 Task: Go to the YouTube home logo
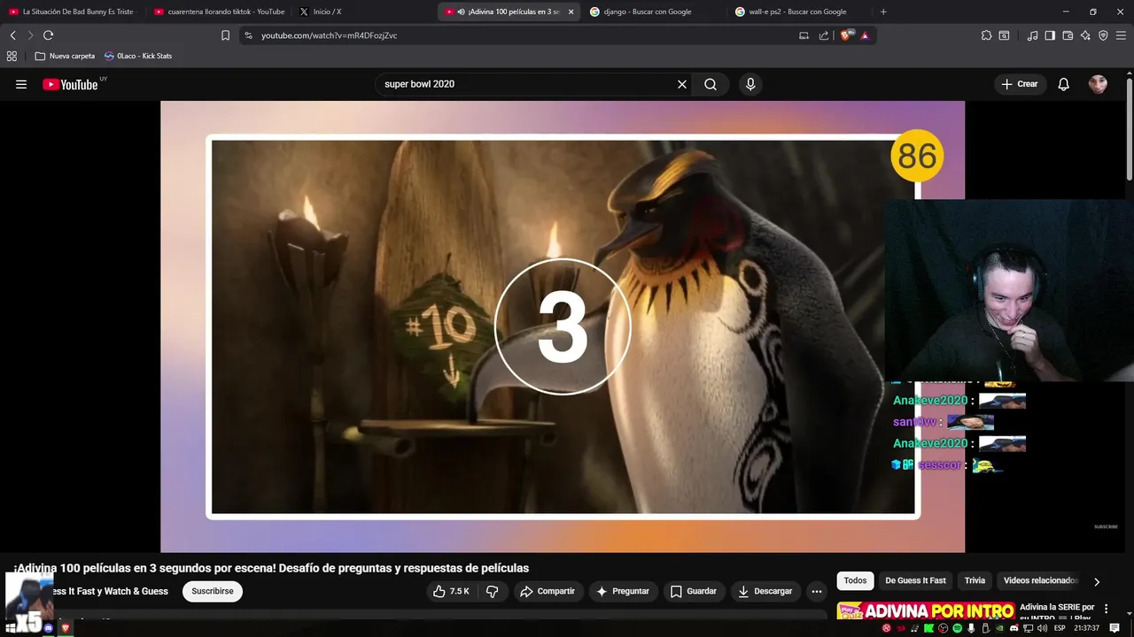(x=70, y=84)
